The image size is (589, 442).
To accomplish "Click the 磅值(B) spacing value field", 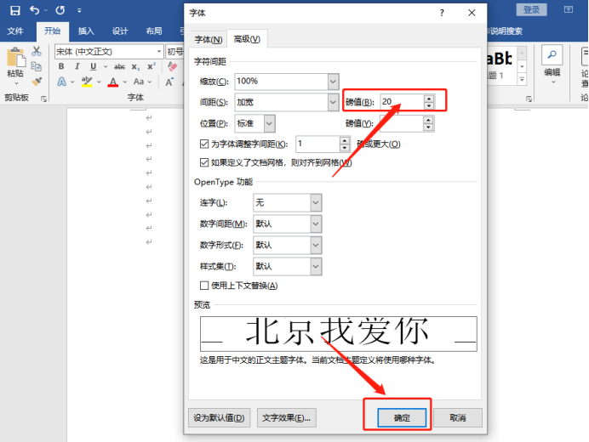I will coord(402,102).
